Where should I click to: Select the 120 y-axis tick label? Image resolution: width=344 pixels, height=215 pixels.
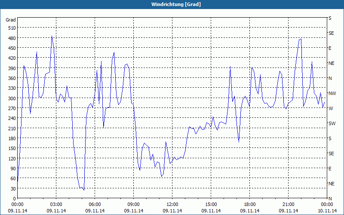tap(12, 159)
